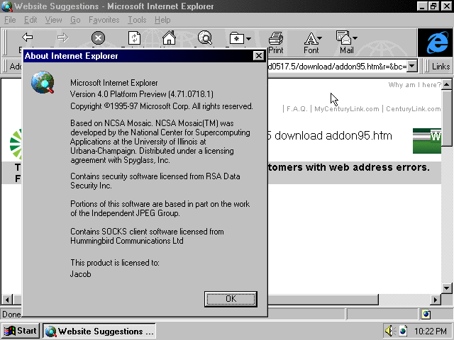Click into the address bar URL field
This screenshot has width=454, height=340.
pos(338,67)
